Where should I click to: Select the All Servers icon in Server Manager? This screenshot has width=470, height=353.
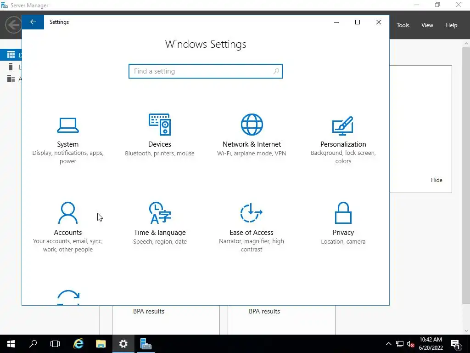[x=11, y=79]
